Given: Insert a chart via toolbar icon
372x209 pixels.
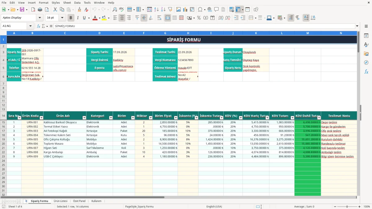Looking at the screenshot, I should (x=185, y=10).
